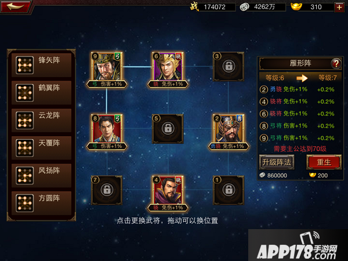Tap the red back arrow button
The width and height of the screenshot is (348, 261).
pyautogui.click(x=15, y=6)
